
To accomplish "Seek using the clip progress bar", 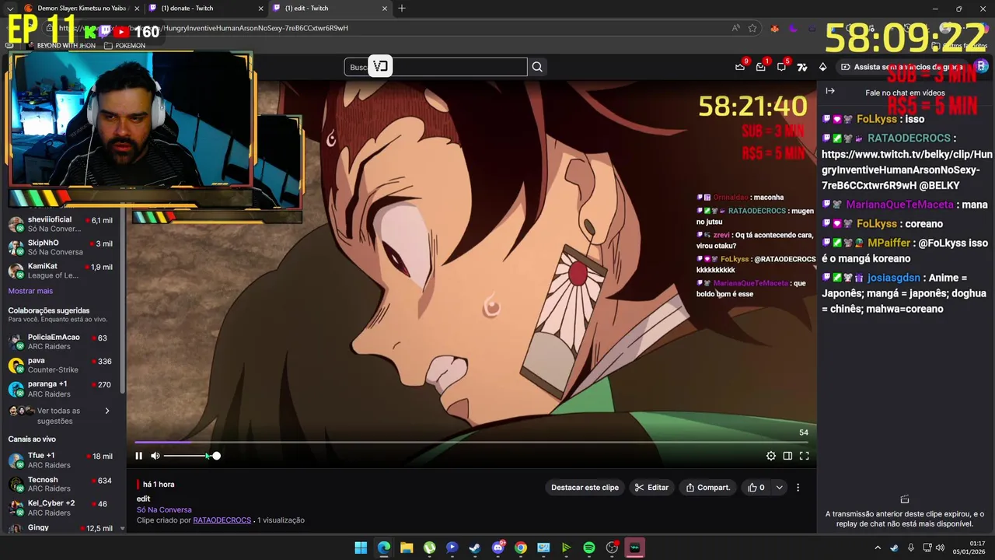I will (x=472, y=442).
